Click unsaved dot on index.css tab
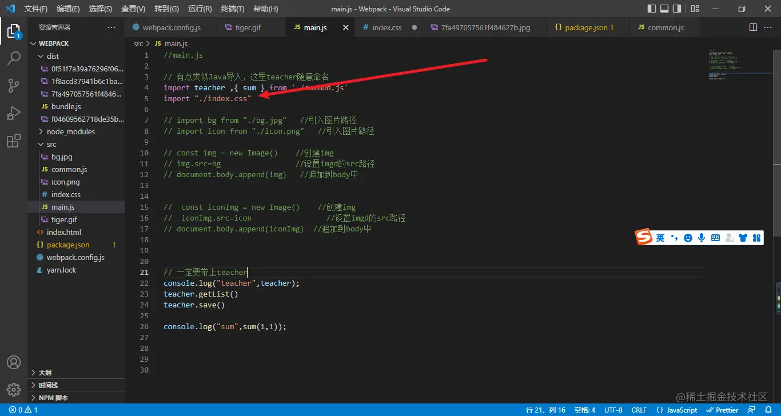 414,27
